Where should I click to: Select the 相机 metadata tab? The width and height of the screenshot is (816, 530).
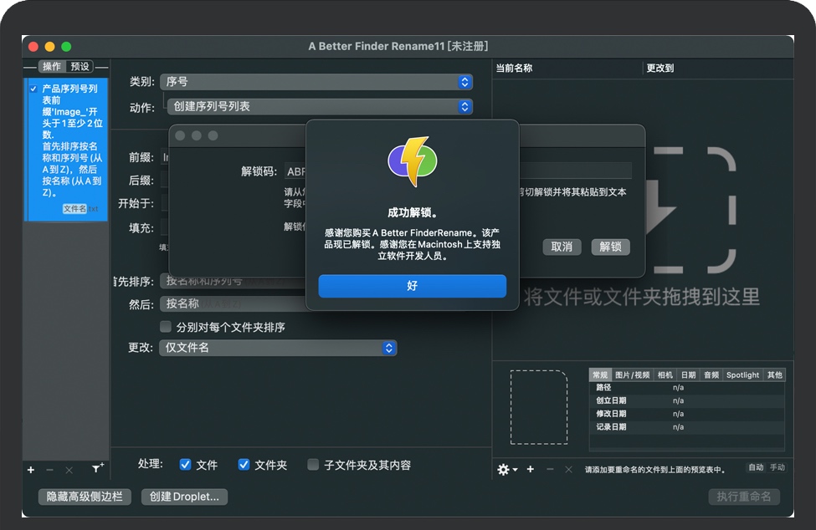tap(665, 375)
